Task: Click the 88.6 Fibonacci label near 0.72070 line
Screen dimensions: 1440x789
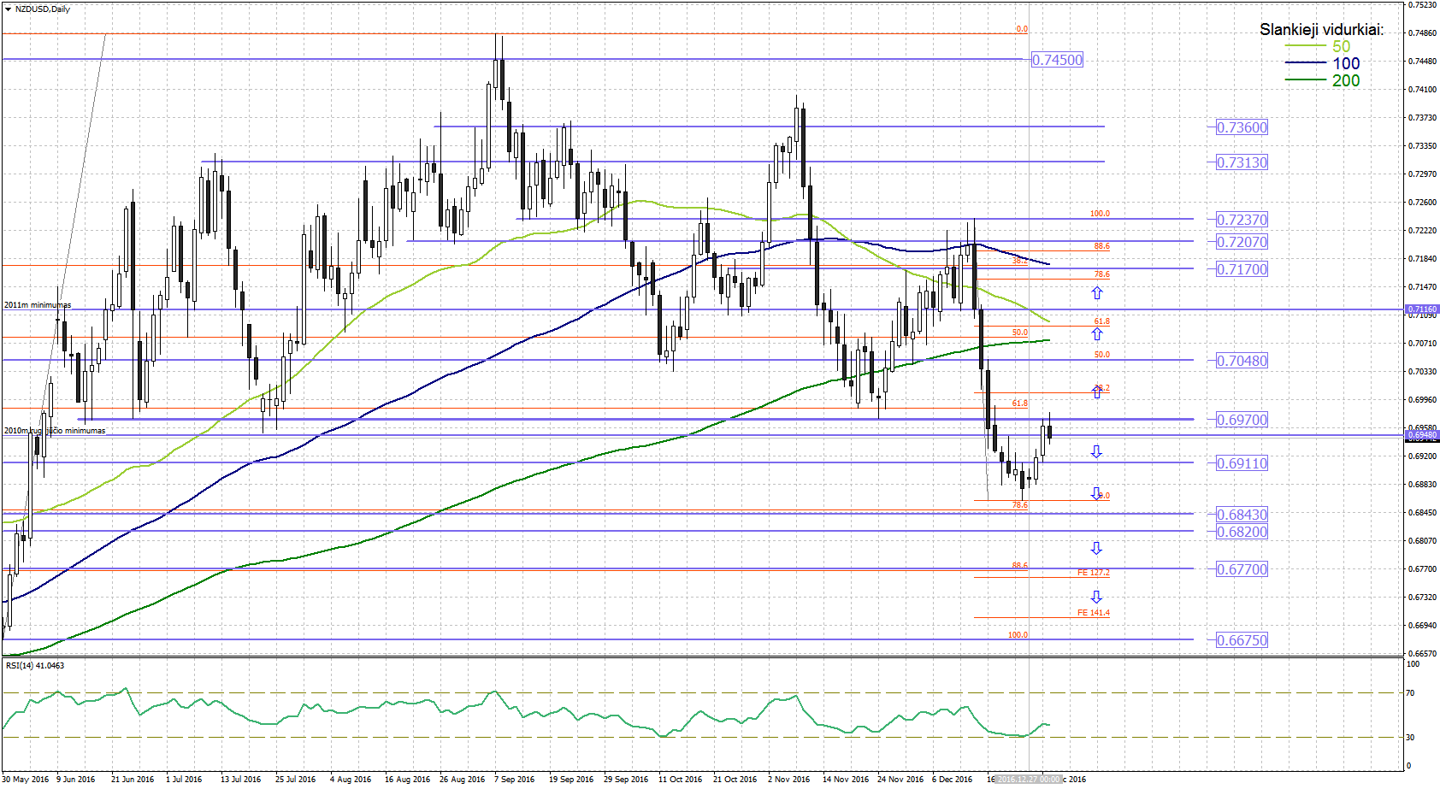Action: pyautogui.click(x=1101, y=246)
